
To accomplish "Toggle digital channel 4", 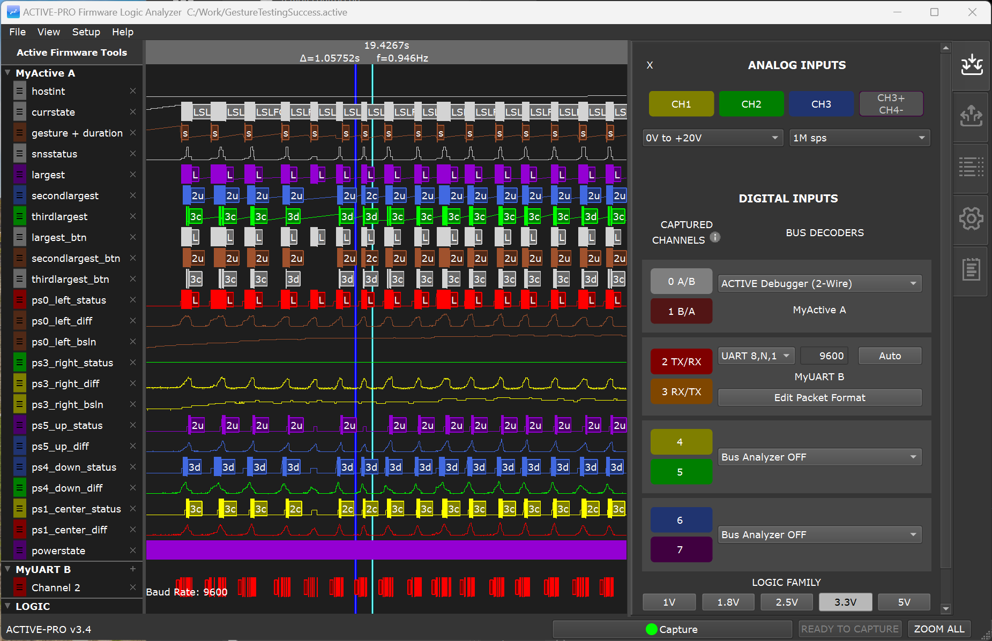I will 681,441.
